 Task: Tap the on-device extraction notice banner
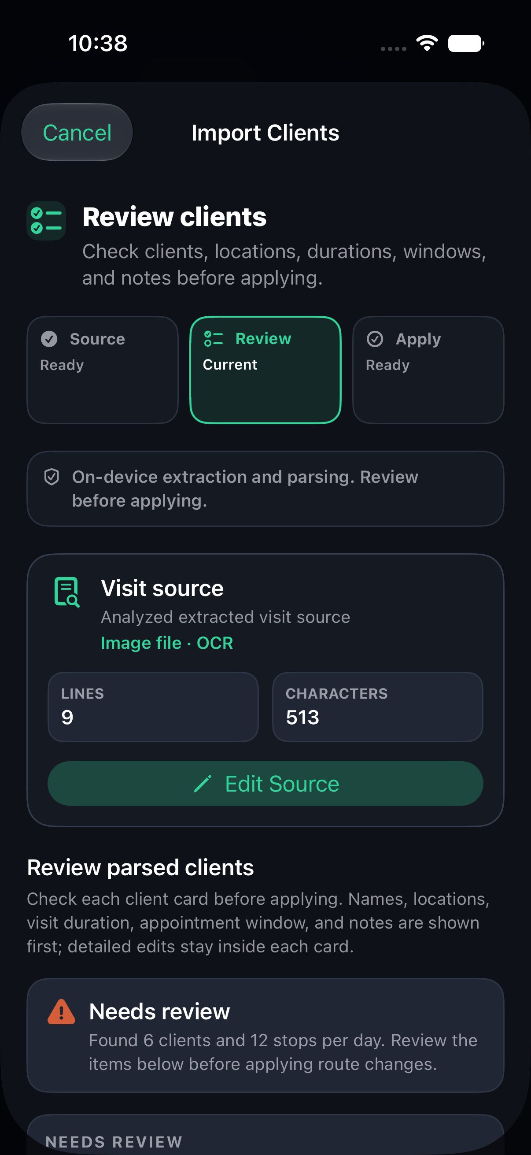coord(265,489)
